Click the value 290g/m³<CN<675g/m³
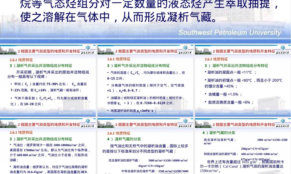This screenshot has height=174, width=291. click(x=255, y=149)
